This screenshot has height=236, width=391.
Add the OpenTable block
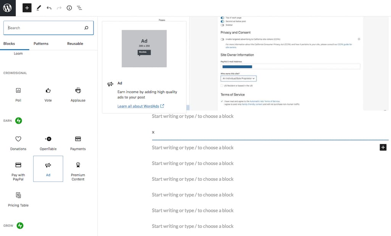click(x=48, y=142)
